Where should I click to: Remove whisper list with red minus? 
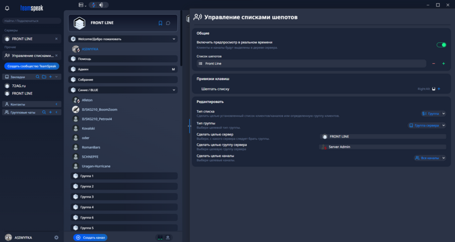434,64
